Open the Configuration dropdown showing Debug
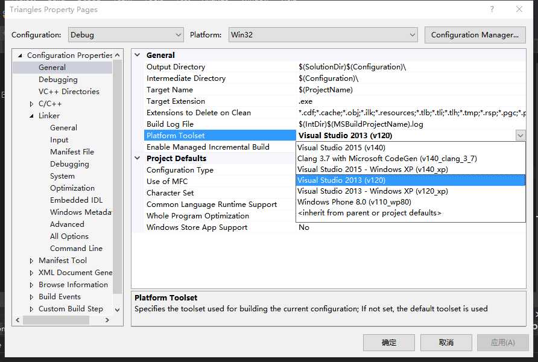538x362 pixels. click(x=125, y=34)
